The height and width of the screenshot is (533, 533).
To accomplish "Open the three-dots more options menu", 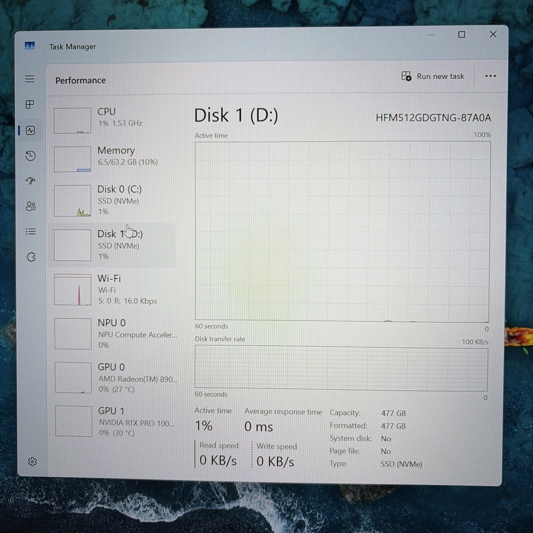I will (x=490, y=76).
